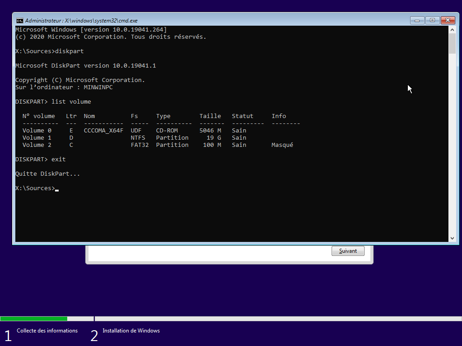Click the '(c) 2020 Microsoft Corporation' line
Image resolution: width=462 pixels, height=346 pixels.
111,37
